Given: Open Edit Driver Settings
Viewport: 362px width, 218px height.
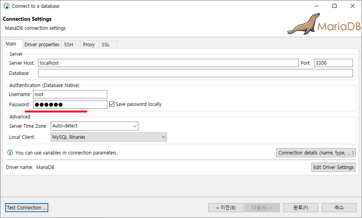Looking at the screenshot, I should (333, 167).
